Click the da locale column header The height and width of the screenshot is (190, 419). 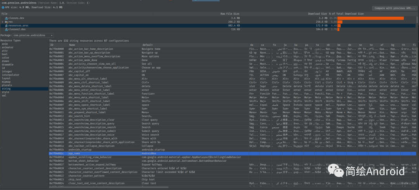click(x=252, y=45)
